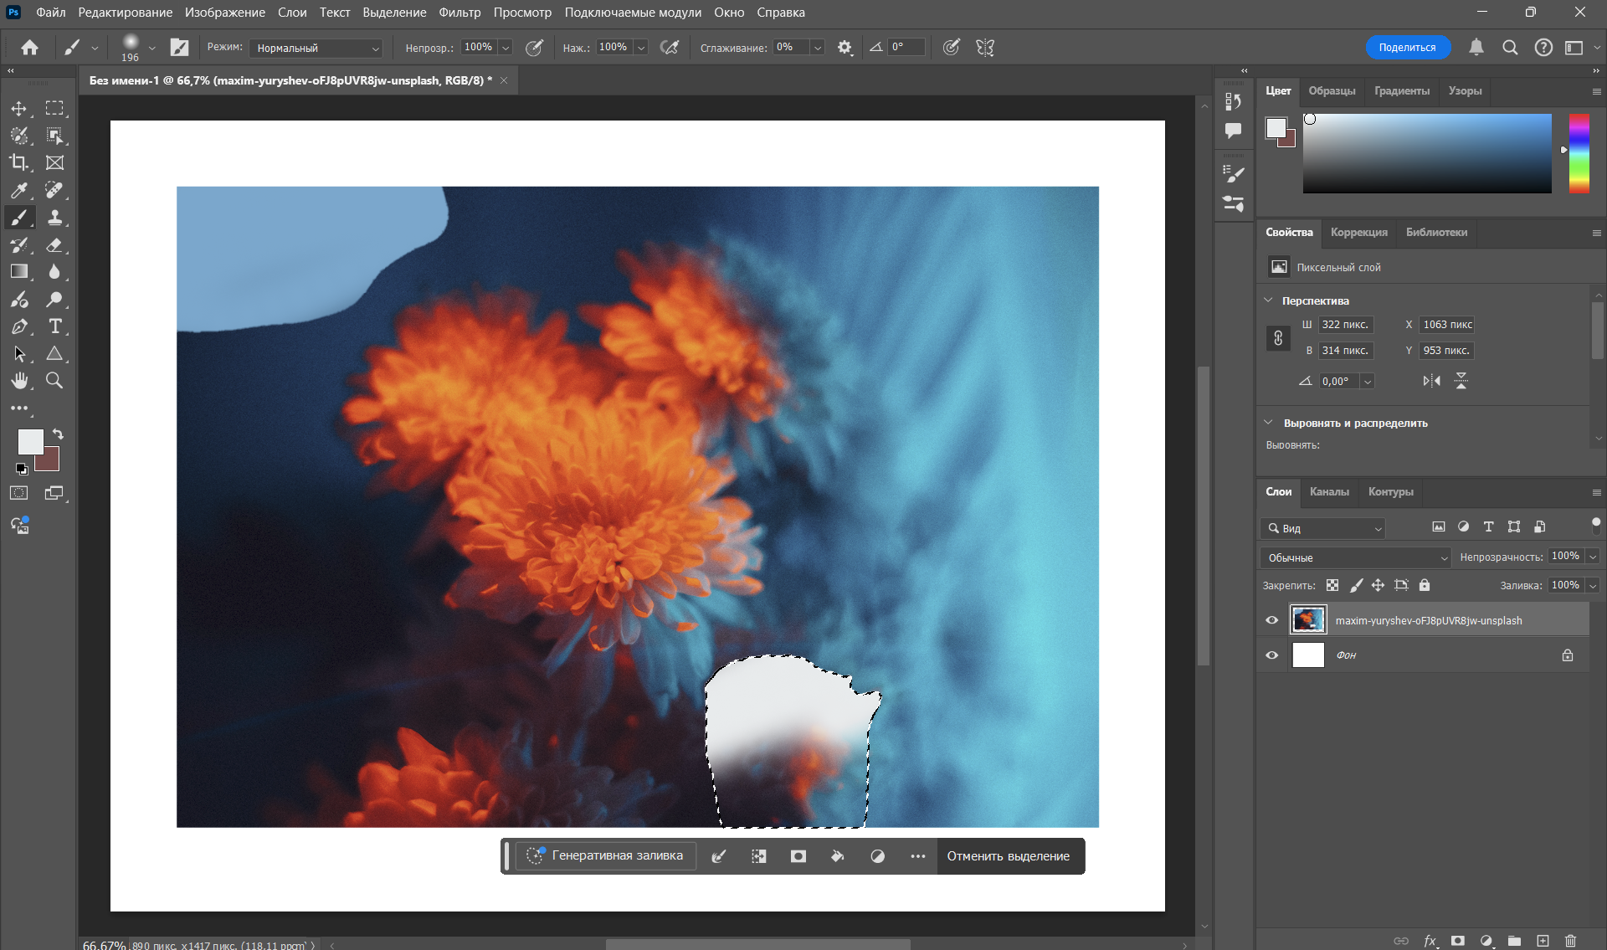Screen dimensions: 1607x950
Task: Select the Zoom tool in toolbar
Action: pos(54,381)
